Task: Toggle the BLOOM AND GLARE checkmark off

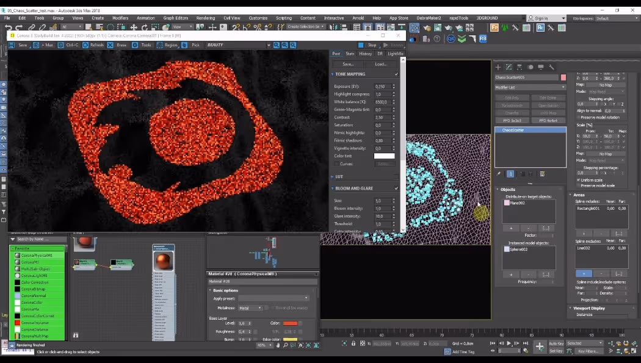Action: [396, 188]
